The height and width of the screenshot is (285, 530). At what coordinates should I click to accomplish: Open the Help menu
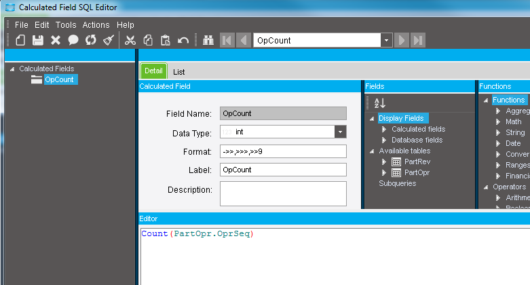(x=126, y=25)
